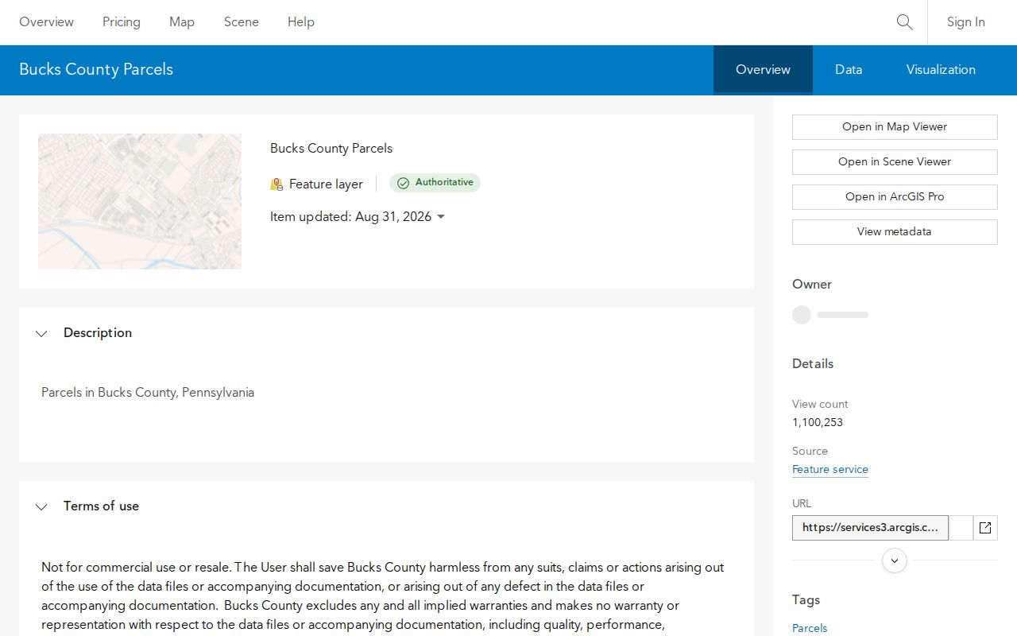Select the Overview tab in blue header
This screenshot has width=1017, height=636.
[763, 70]
